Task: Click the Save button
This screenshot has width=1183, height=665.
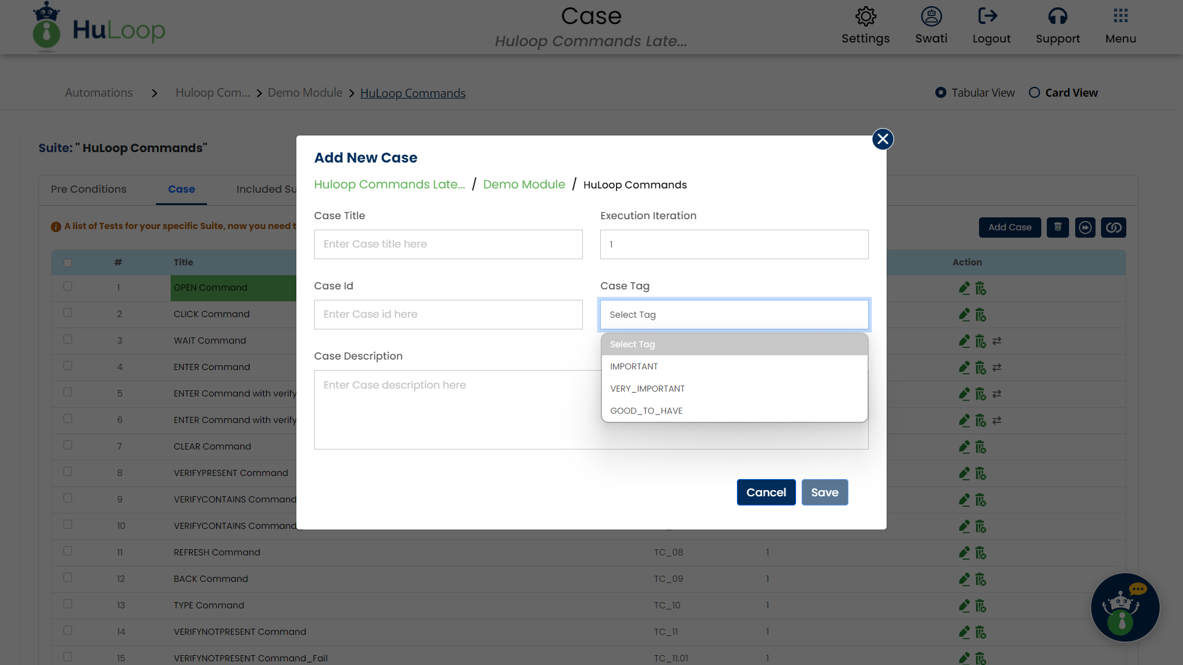Action: pyautogui.click(x=824, y=492)
